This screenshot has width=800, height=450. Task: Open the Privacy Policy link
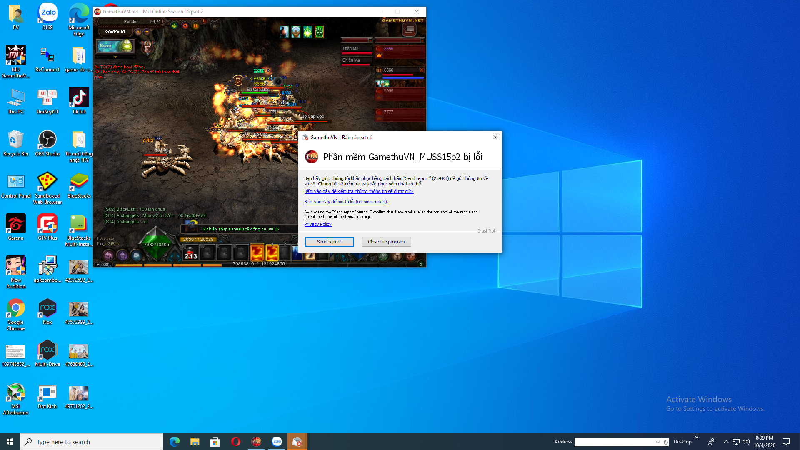317,224
